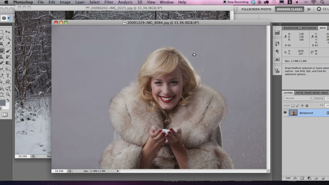Open RGB eyedropper options in Info panel
Screen dimensions: 329x185
[x=285, y=37]
